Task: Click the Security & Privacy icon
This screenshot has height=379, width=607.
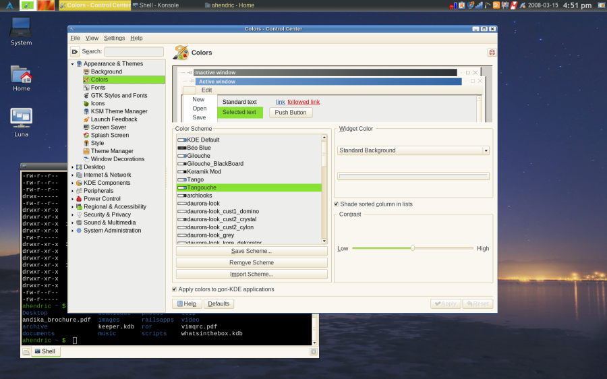Action: pyautogui.click(x=79, y=214)
